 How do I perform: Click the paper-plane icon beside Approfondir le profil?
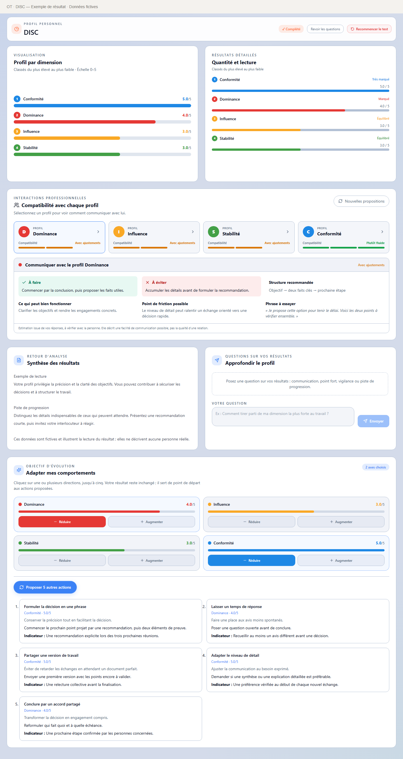point(217,360)
